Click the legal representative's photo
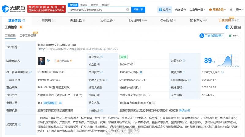 [x=41, y=61]
